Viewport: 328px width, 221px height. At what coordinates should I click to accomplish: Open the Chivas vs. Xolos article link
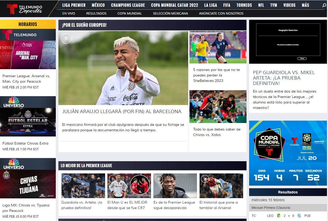217,132
